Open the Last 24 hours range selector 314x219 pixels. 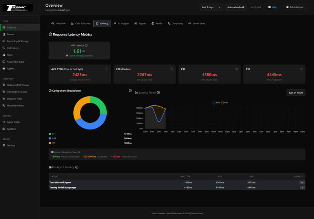(x=296, y=92)
